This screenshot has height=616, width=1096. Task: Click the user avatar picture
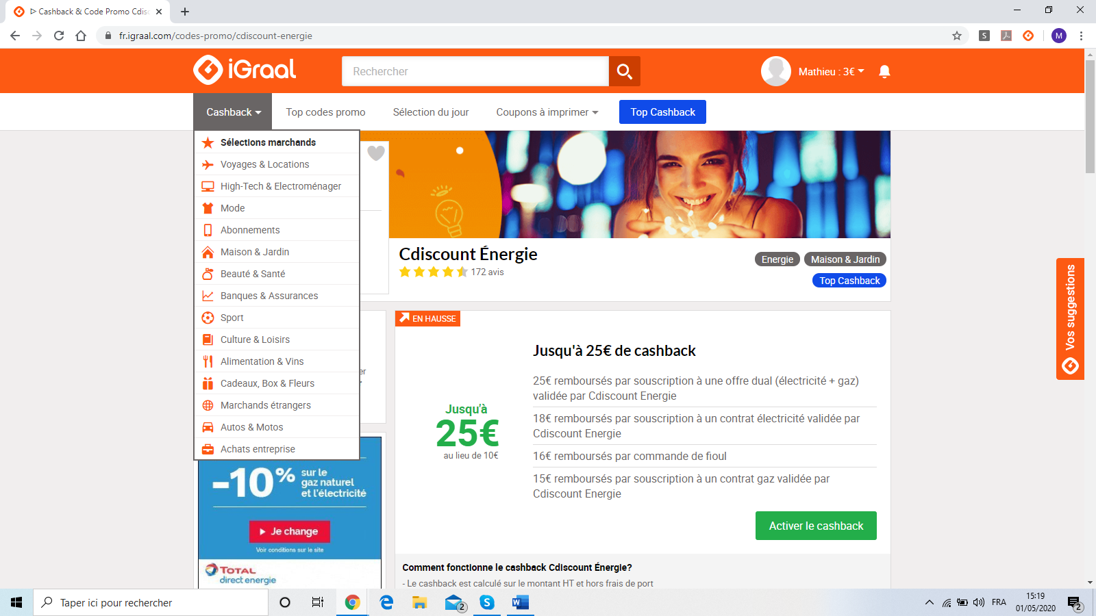pyautogui.click(x=776, y=71)
